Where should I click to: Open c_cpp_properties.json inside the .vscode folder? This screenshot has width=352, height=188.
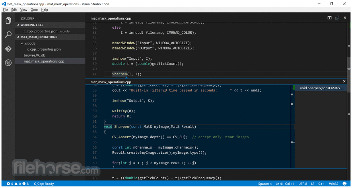point(50,49)
